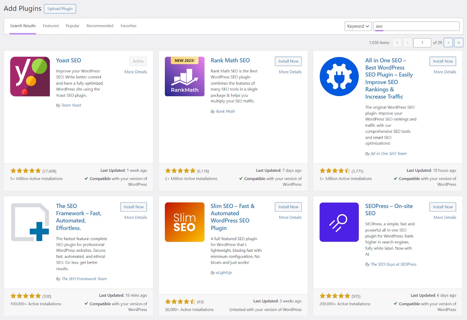Click the Yoast SEO plugin icon

(x=30, y=77)
